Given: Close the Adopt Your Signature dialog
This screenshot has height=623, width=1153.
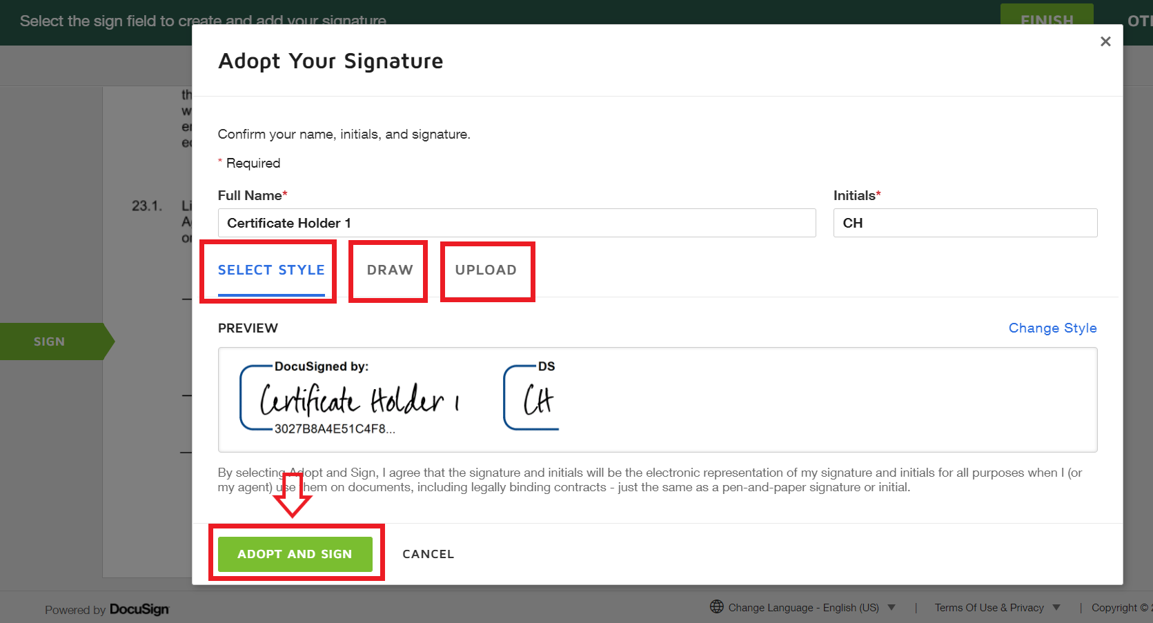Looking at the screenshot, I should click(1105, 41).
